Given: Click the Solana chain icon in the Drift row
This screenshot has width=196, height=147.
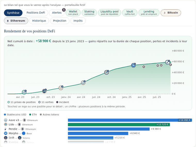Looking at the screenshot, I should [x=20, y=138].
